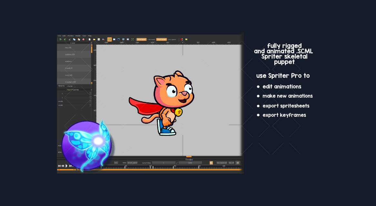Click the y position input field

[x=77, y=97]
